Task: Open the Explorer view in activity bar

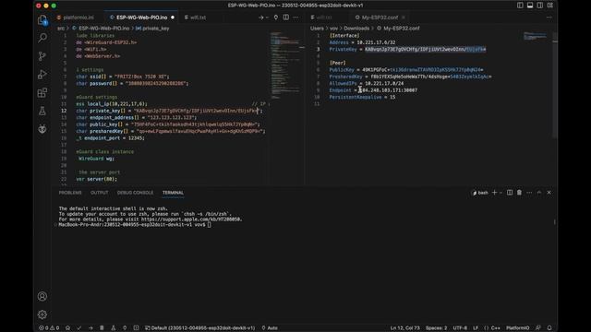Action: 42,20
